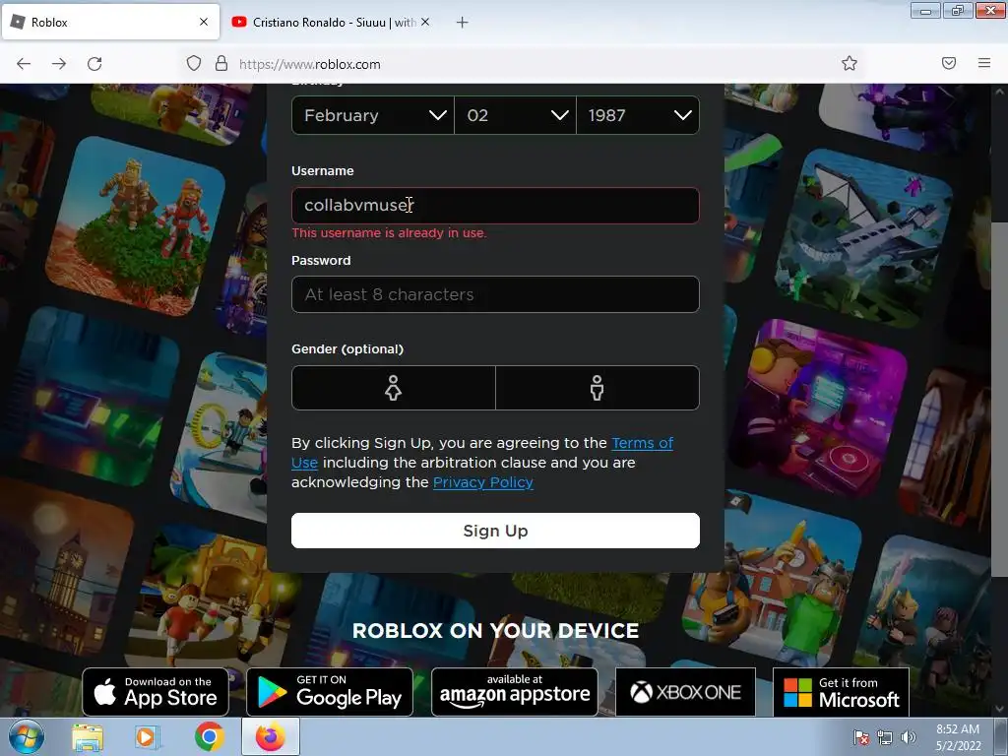Viewport: 1008px width, 756px height.
Task: Click the 'This username is already in use.' message
Action: pos(389,232)
